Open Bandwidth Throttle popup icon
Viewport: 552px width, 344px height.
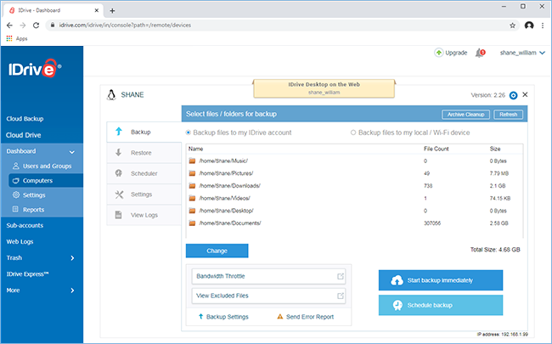click(x=340, y=276)
